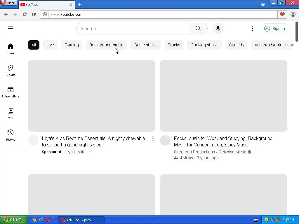Open the Speed Dial grid icon

coord(34,15)
